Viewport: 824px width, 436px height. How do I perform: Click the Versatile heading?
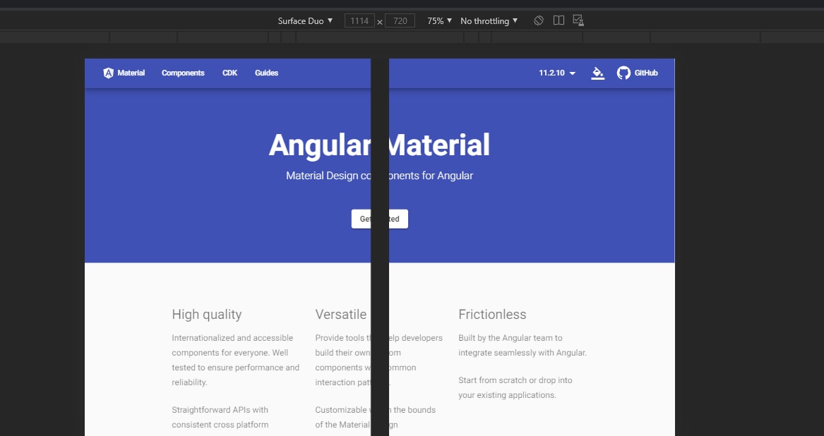click(x=341, y=314)
